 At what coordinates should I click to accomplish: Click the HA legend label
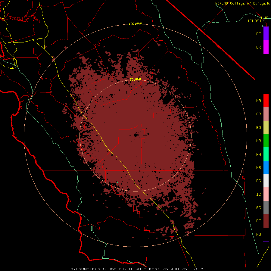258,101
